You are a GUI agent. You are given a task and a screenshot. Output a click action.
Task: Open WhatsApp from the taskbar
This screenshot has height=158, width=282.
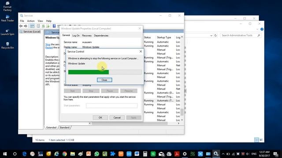(97, 154)
